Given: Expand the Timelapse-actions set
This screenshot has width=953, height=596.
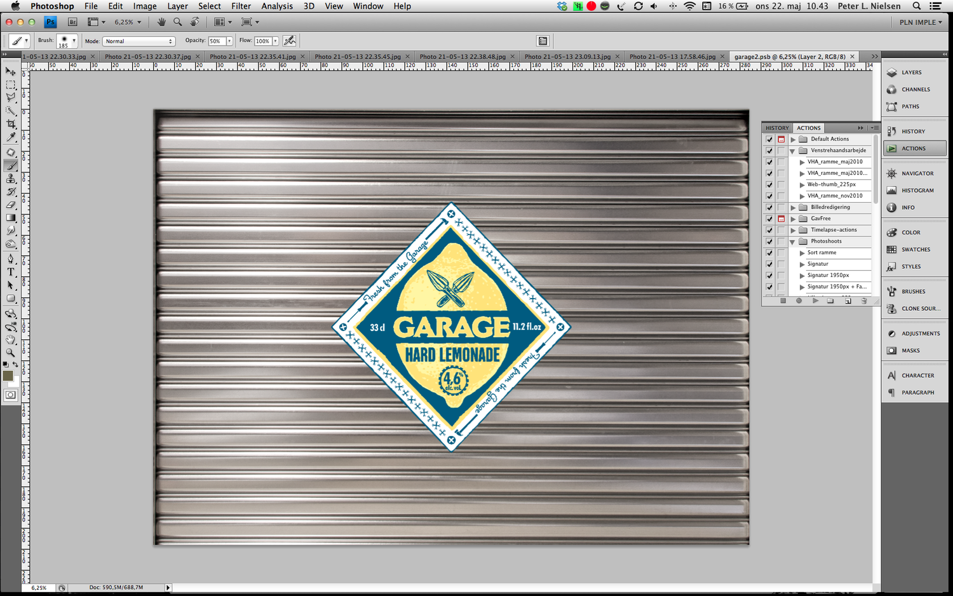Looking at the screenshot, I should [x=793, y=231].
